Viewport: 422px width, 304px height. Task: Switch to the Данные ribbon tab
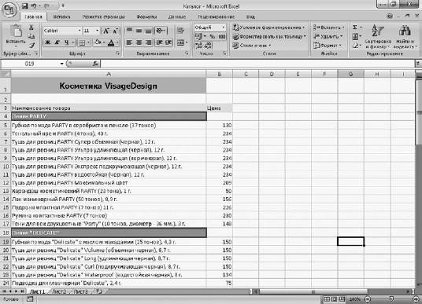coord(177,16)
